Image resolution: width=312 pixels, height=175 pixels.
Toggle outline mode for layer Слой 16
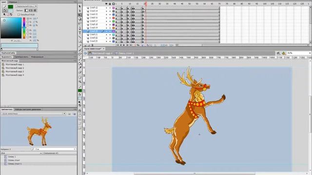(x=114, y=18)
